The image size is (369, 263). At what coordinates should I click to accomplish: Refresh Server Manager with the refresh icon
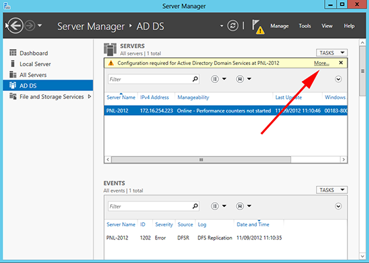point(233,25)
